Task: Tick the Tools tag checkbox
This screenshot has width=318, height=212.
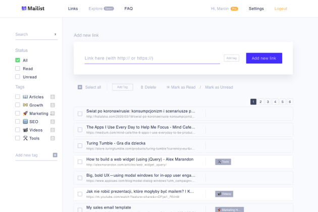Action: (x=18, y=138)
